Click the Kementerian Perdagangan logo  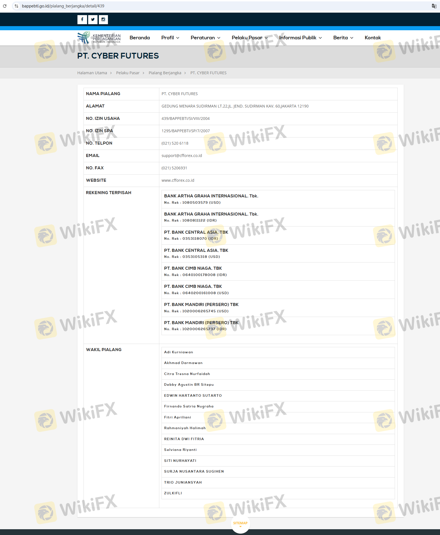click(99, 38)
